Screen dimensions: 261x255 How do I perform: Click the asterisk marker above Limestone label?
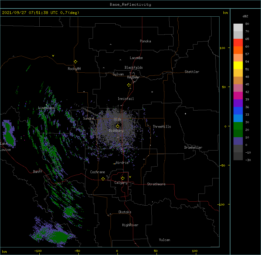pos(47,104)
